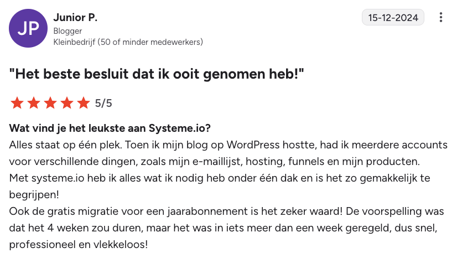Click the "professioneel en vlekkeloos!" closing line

coord(79,245)
